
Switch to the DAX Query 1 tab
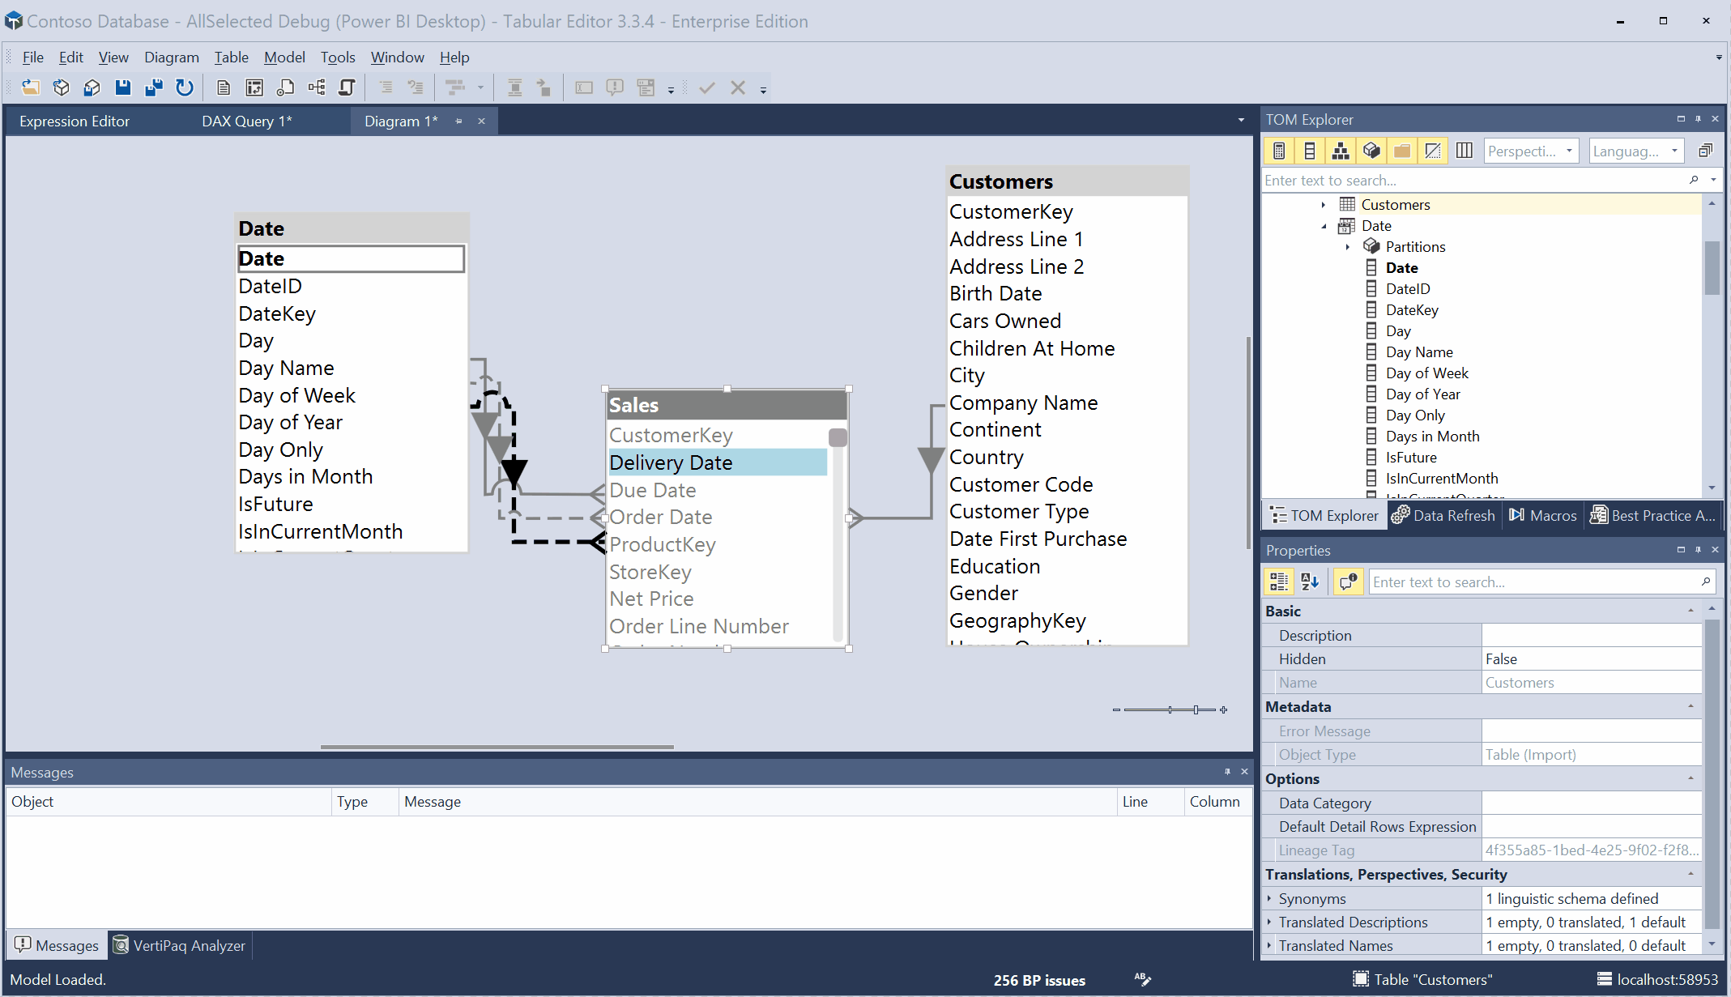[246, 121]
